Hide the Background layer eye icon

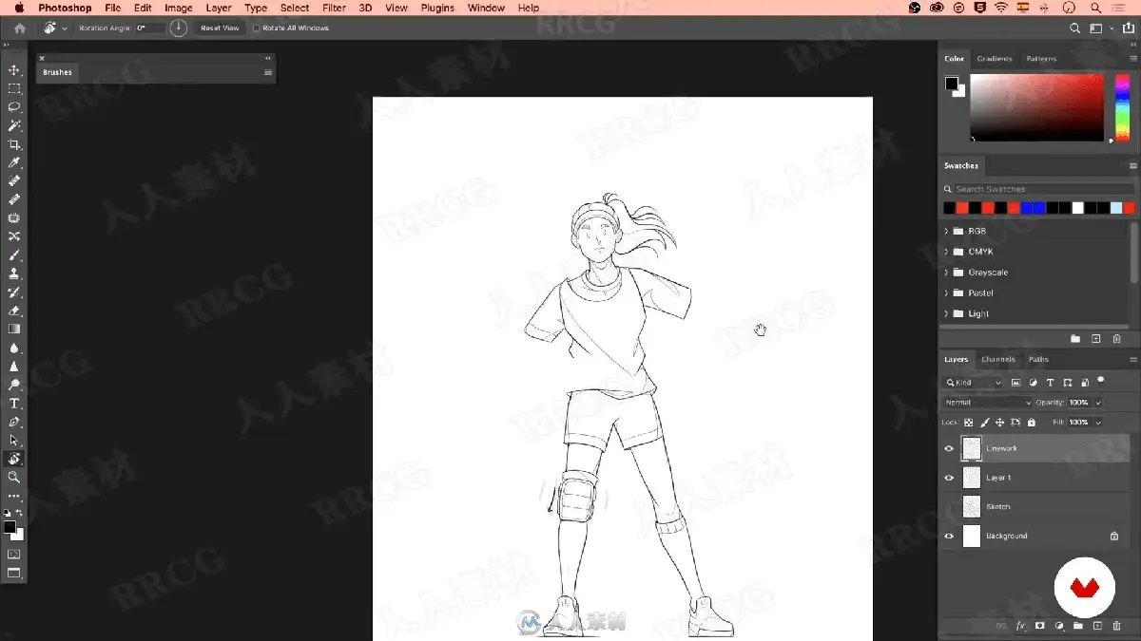[949, 537]
